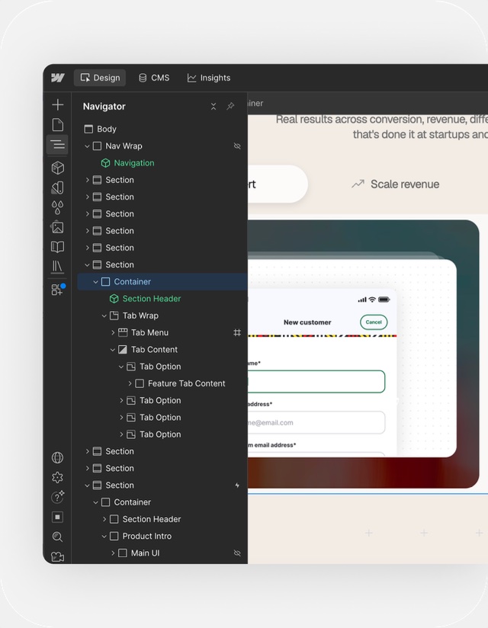Open the search magnifier icon
Viewport: 488px width, 628px height.
[58, 537]
